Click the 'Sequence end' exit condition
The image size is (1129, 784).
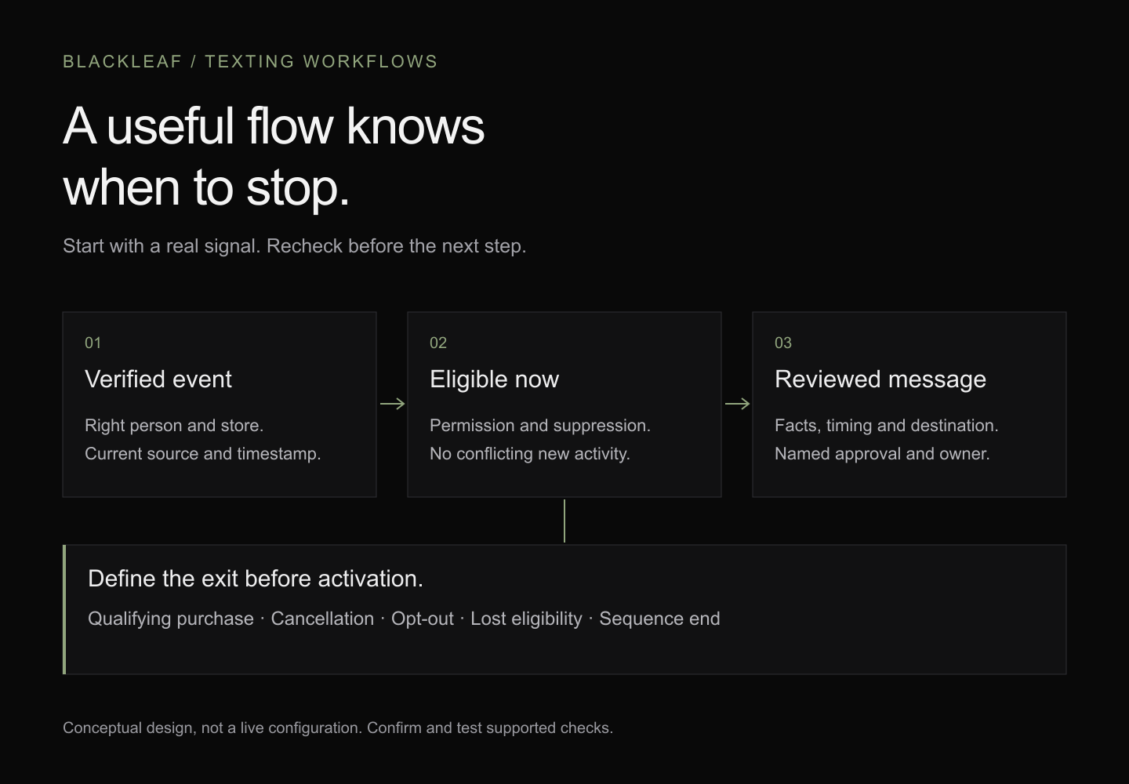(660, 619)
